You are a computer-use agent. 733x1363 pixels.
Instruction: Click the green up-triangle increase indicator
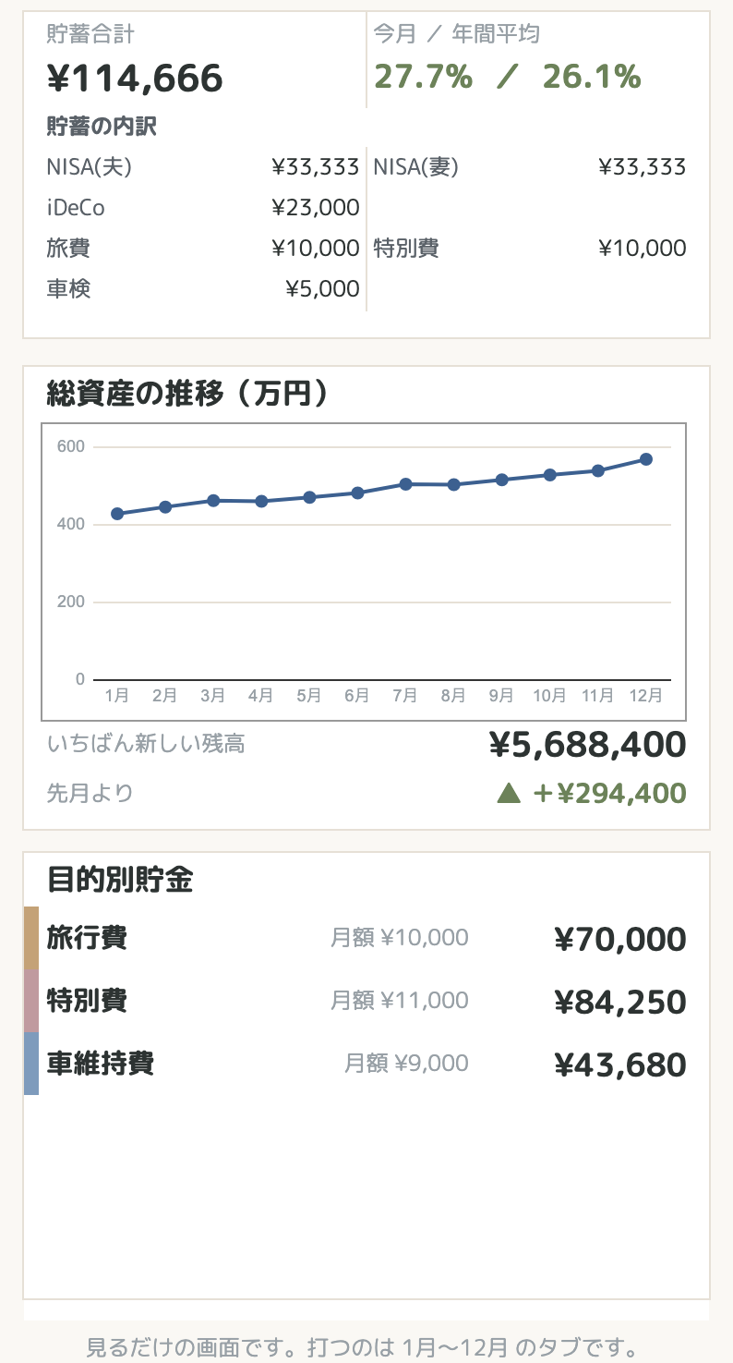point(509,793)
